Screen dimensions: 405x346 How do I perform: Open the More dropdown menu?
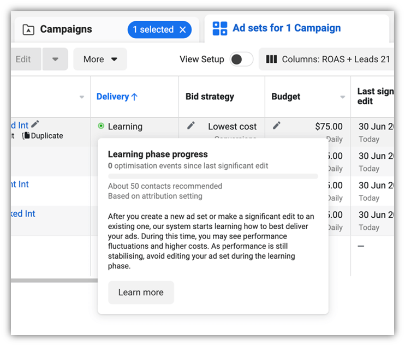(x=100, y=59)
